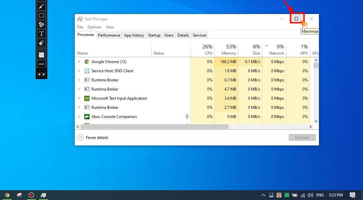Image resolution: width=363 pixels, height=200 pixels.
Task: Expand Service Host: DNS Client row
Action: (x=79, y=71)
